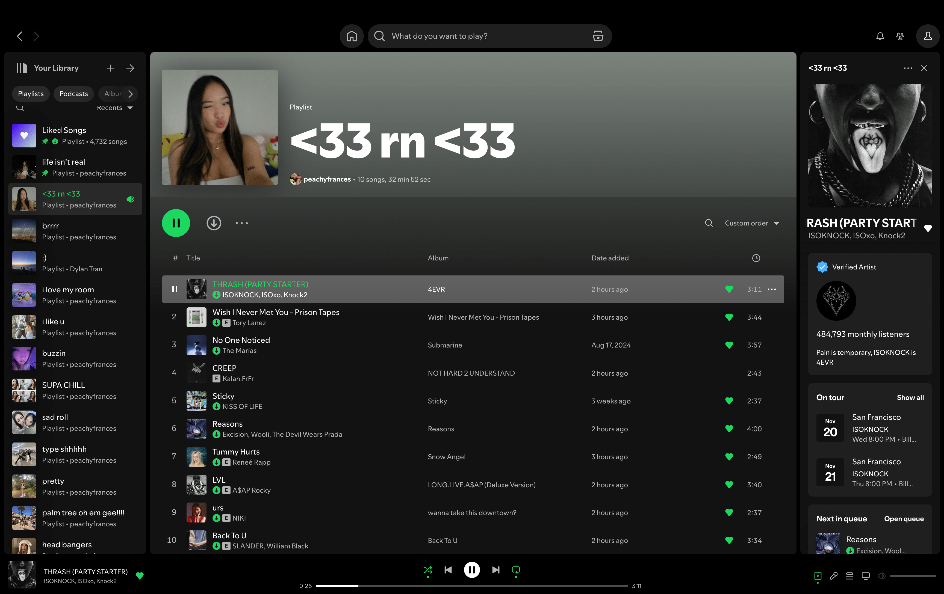
Task: Click Open queue link
Action: coord(904,518)
